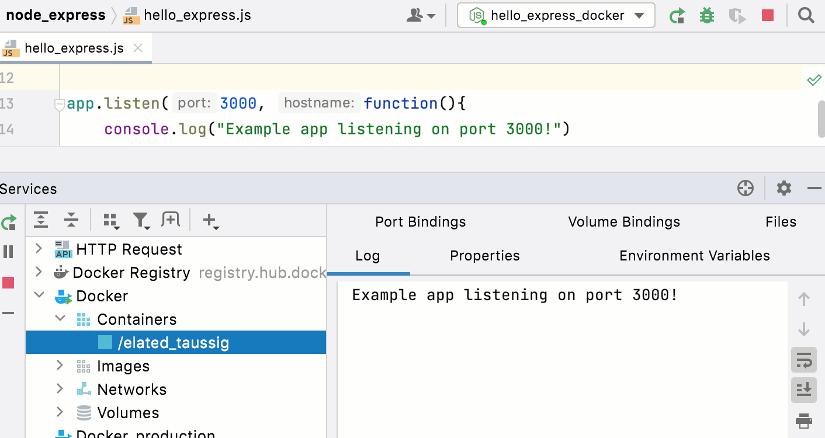Toggle the filter in the Services toolbar
The image size is (825, 438).
point(141,220)
